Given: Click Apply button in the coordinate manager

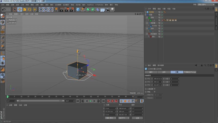Looking at the screenshot, I should click(137, 118).
